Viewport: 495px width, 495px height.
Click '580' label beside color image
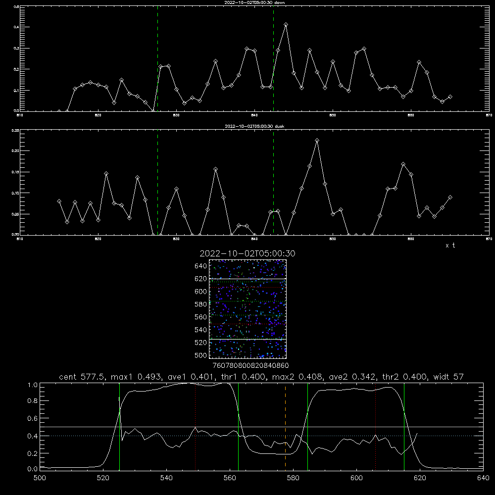pos(201,304)
